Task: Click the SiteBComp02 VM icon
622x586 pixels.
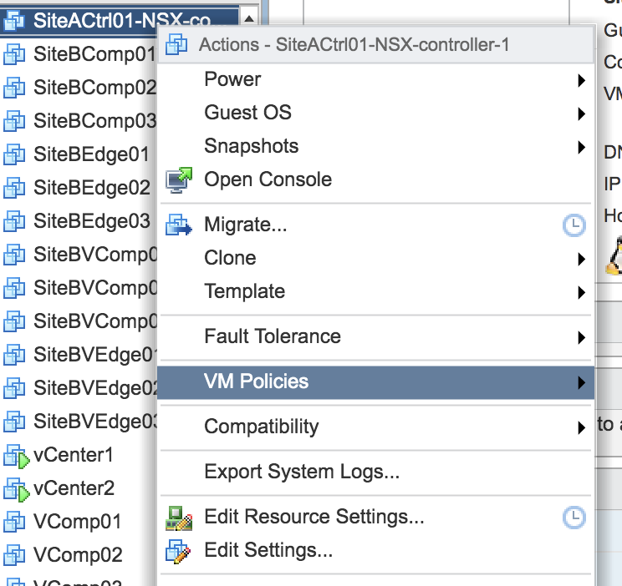Action: coord(14,88)
